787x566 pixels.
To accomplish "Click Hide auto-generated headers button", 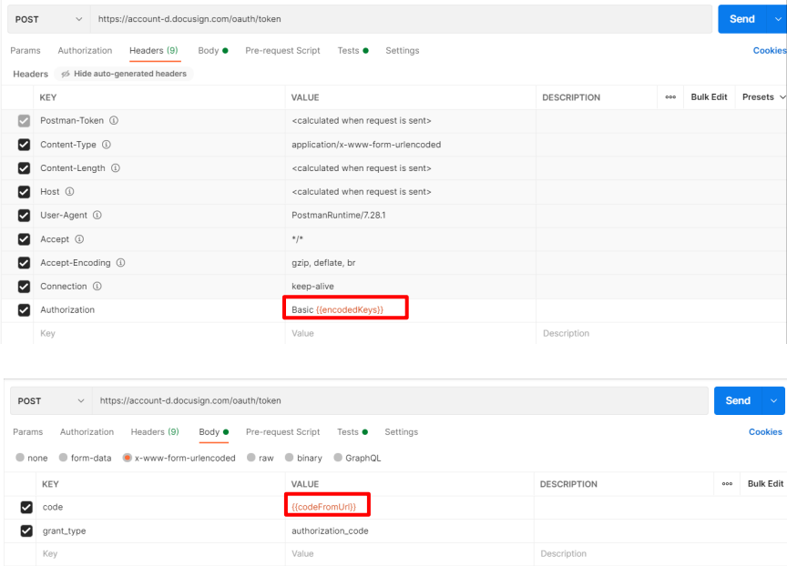I will point(124,74).
